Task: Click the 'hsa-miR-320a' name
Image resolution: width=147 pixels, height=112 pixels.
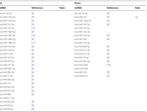Action: [x=81, y=65]
